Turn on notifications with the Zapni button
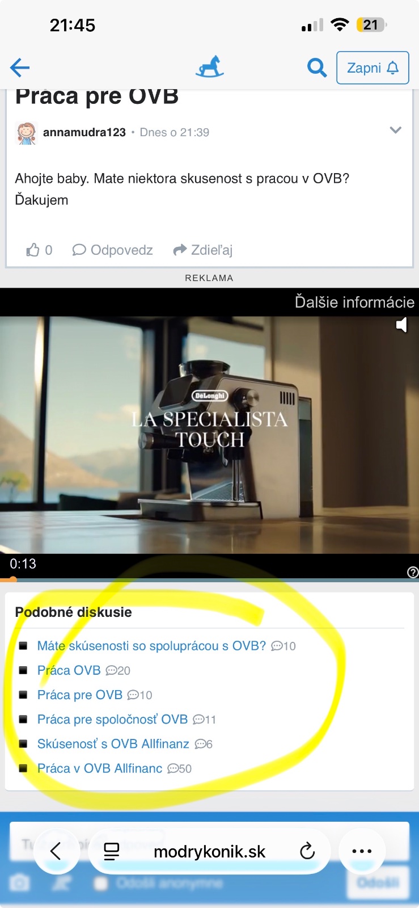Screen dimensions: 419x908 click(373, 68)
